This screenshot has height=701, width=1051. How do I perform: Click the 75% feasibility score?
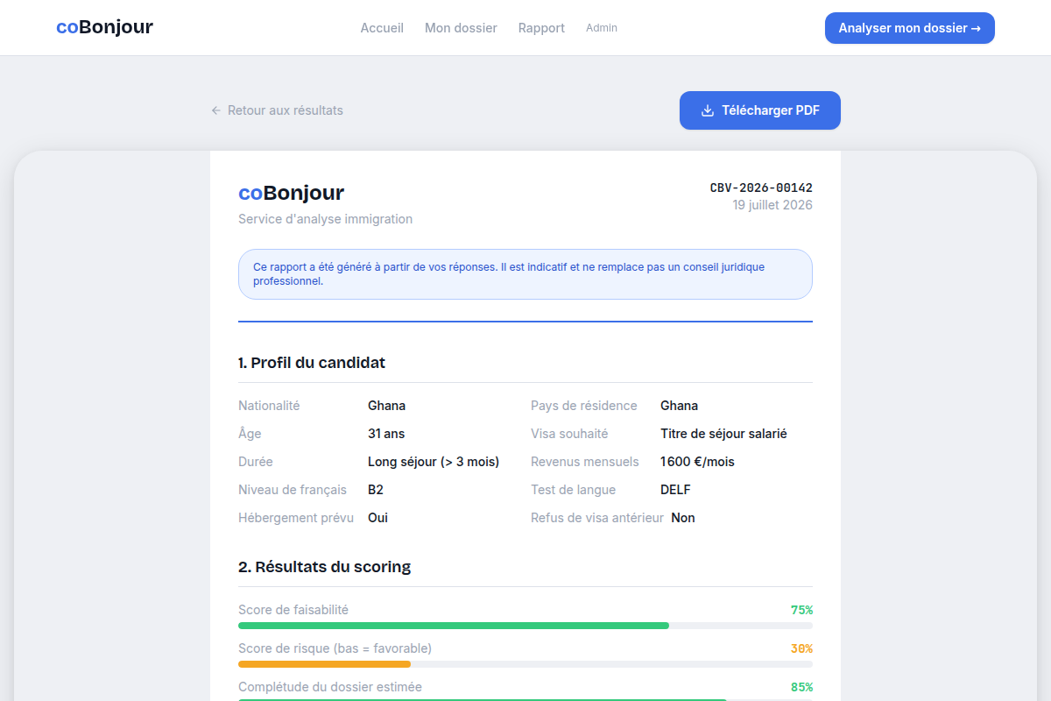pos(801,610)
